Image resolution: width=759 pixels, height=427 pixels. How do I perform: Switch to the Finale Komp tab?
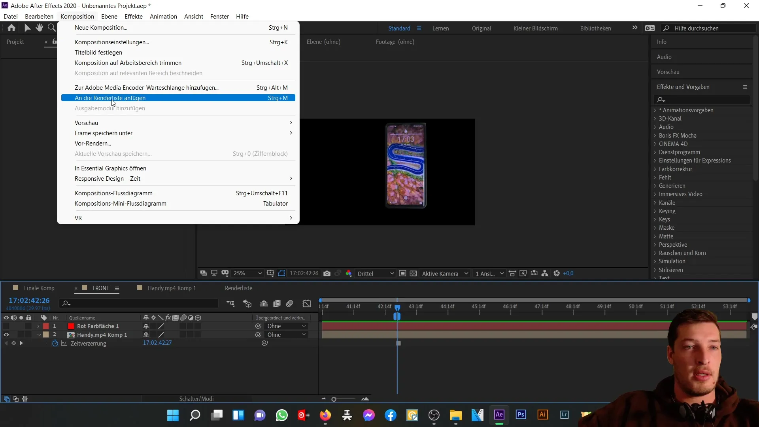39,288
